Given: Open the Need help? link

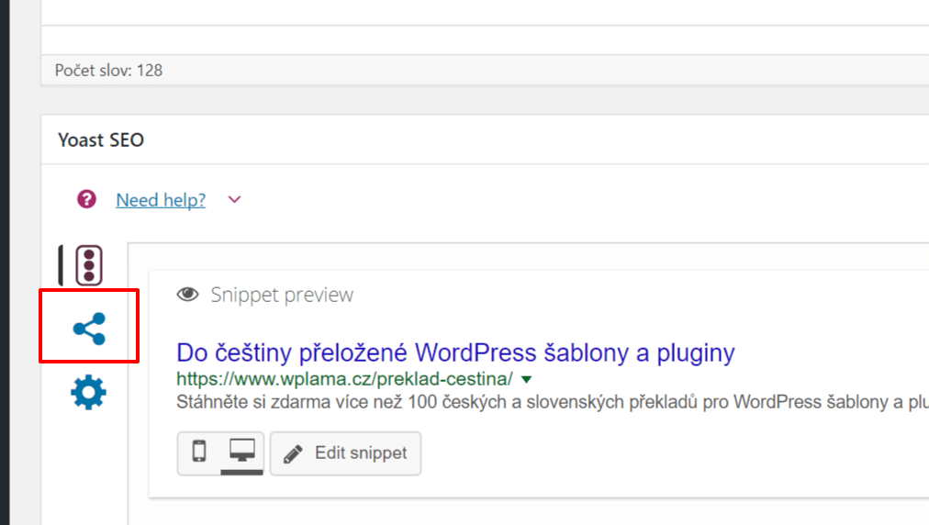Looking at the screenshot, I should click(x=161, y=200).
